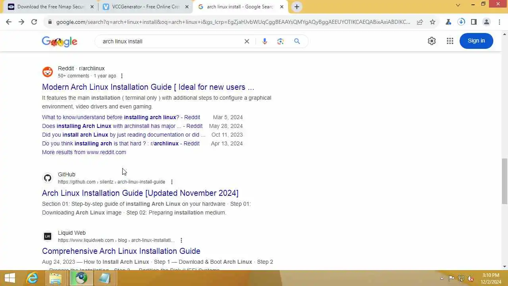The height and width of the screenshot is (286, 508).
Task: Open more options for the Reddit result
Action: pyautogui.click(x=122, y=76)
